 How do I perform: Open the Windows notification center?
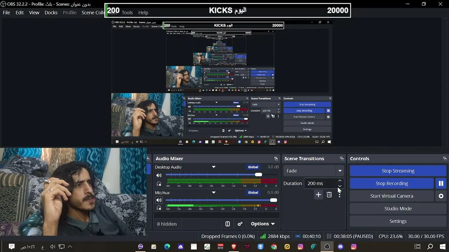(12, 247)
